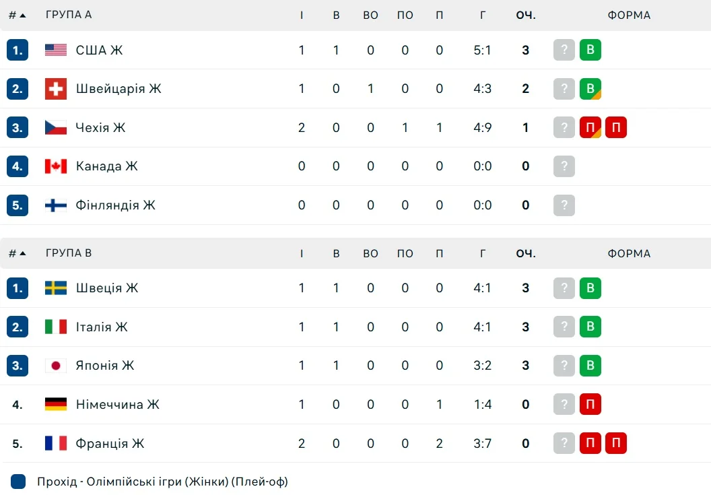
Task: Click the Czech Republic flag icon
Action: (x=56, y=127)
